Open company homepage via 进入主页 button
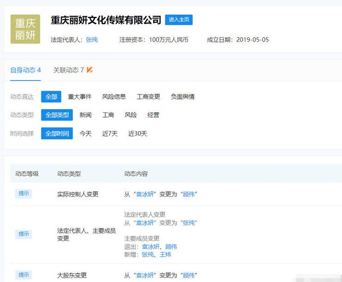This screenshot has height=282, width=342. [178, 20]
